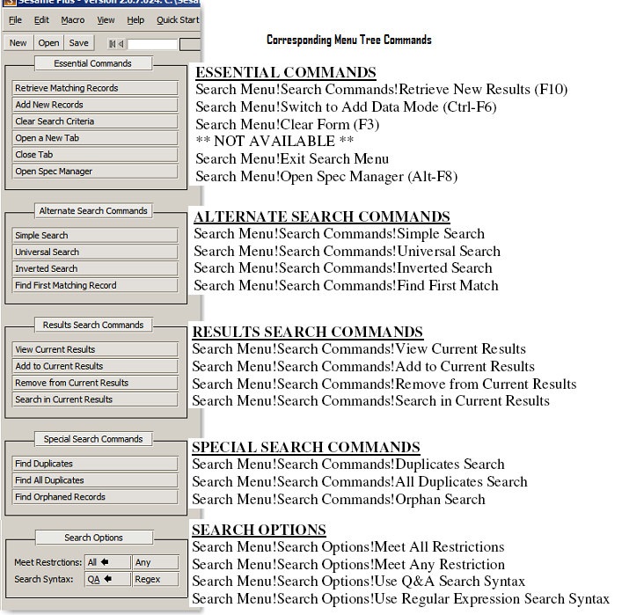Go to first record navigation icon
Screen dimensions: 622x615
tap(113, 44)
